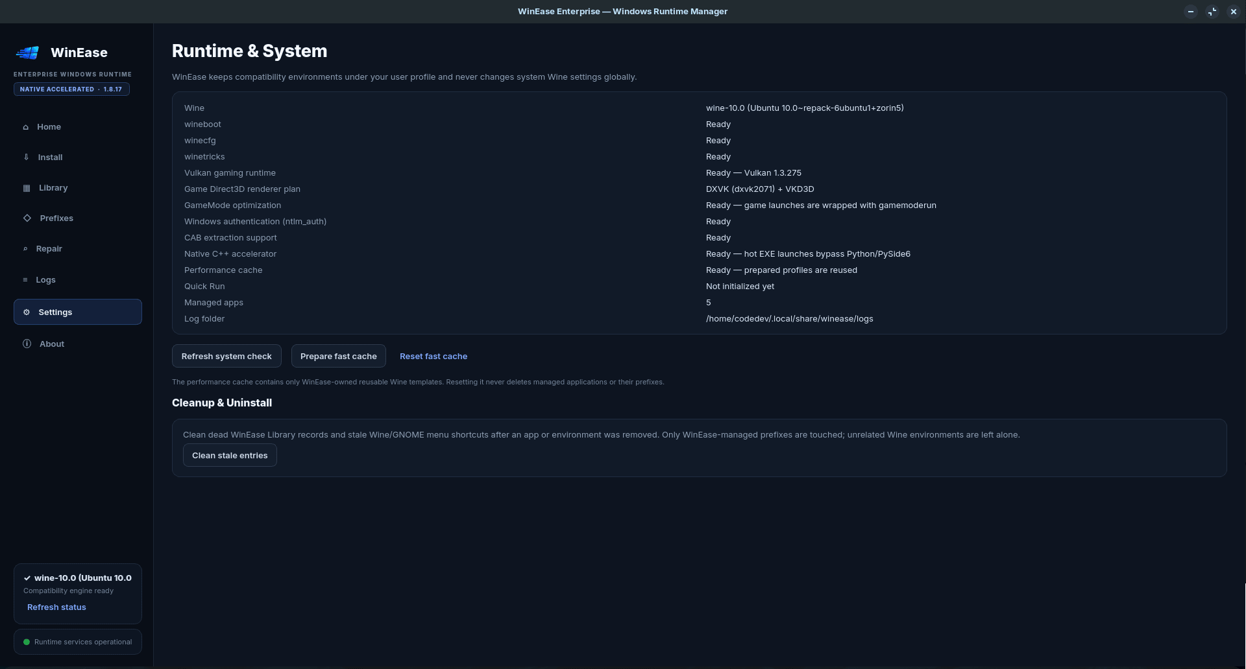Viewport: 1246px width, 669px height.
Task: Click the 'Cleanup & Uninstall' heading
Action: click(222, 403)
